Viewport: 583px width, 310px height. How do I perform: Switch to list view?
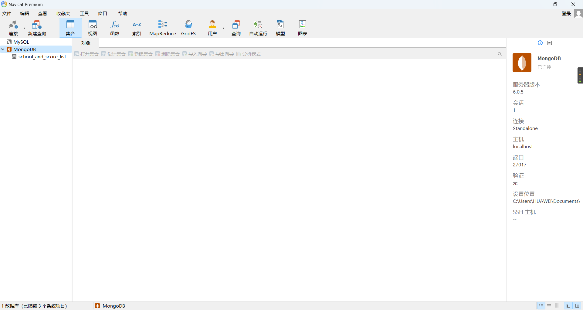click(549, 306)
